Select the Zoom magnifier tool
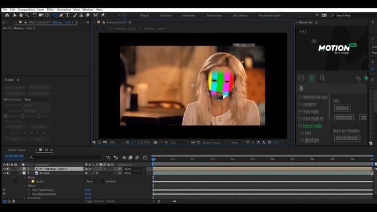The image size is (377, 212). (x=27, y=15)
